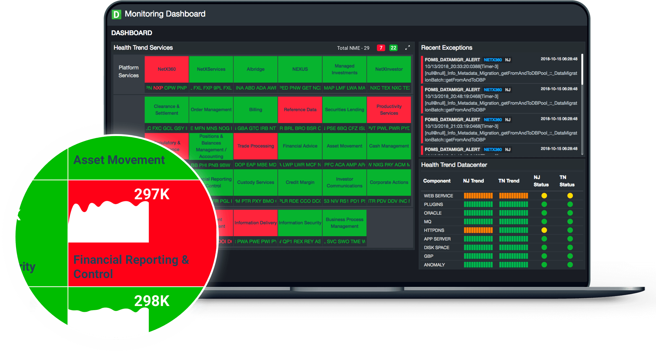Image resolution: width=656 pixels, height=353 pixels.
Task: Click the NETX360 tag in first exception
Action: (x=492, y=60)
